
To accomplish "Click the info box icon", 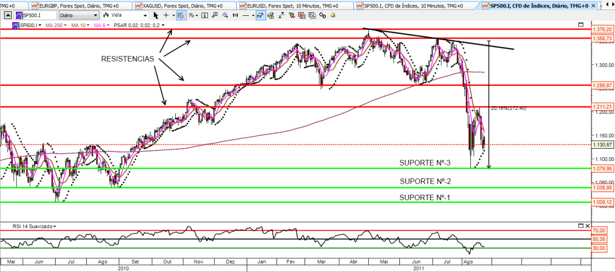I will coord(205,15).
